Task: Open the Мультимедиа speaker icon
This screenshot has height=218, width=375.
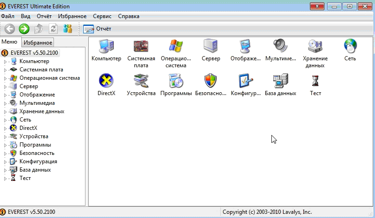Action: coord(280,46)
